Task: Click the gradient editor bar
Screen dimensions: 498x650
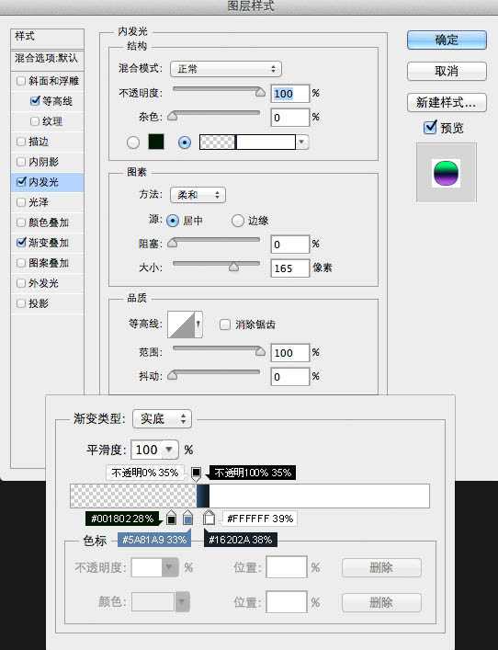Action: [250, 496]
